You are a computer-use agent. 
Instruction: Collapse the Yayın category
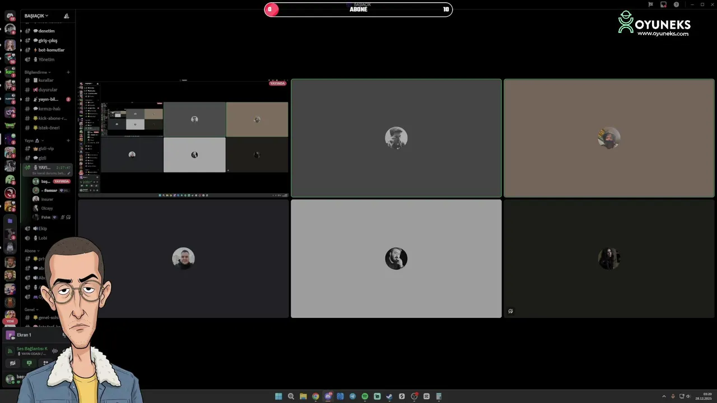tap(34, 140)
